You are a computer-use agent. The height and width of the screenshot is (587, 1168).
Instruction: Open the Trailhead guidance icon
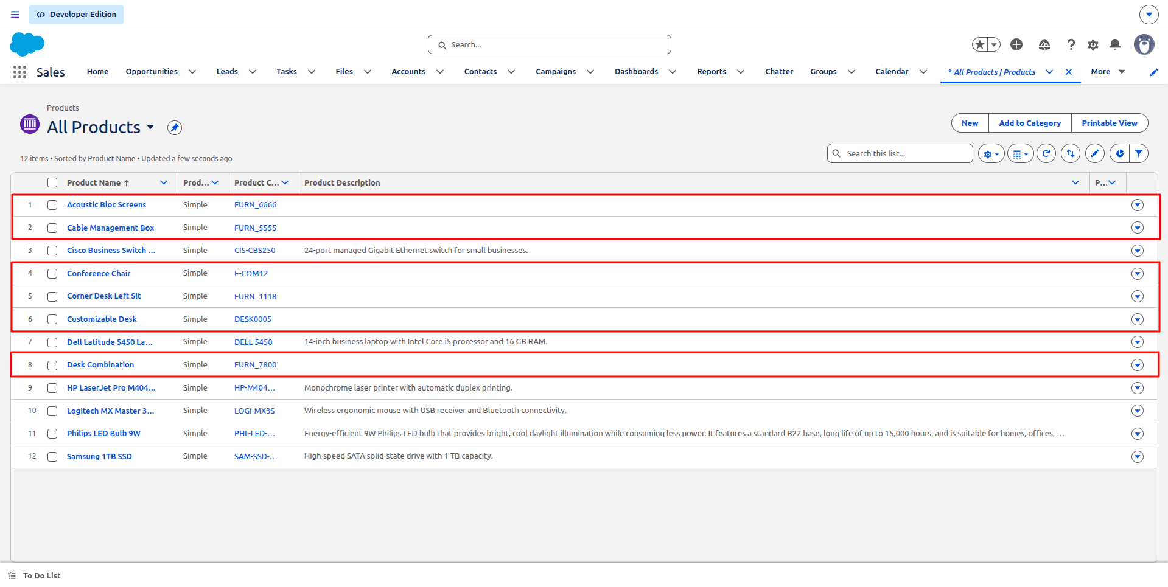click(1044, 44)
